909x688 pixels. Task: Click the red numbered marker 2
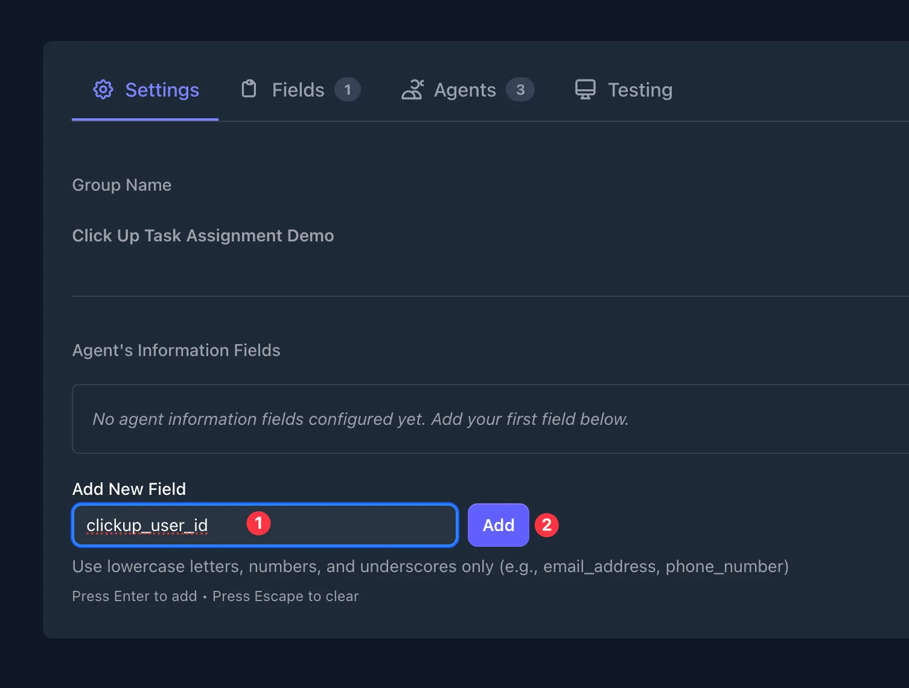click(x=547, y=525)
